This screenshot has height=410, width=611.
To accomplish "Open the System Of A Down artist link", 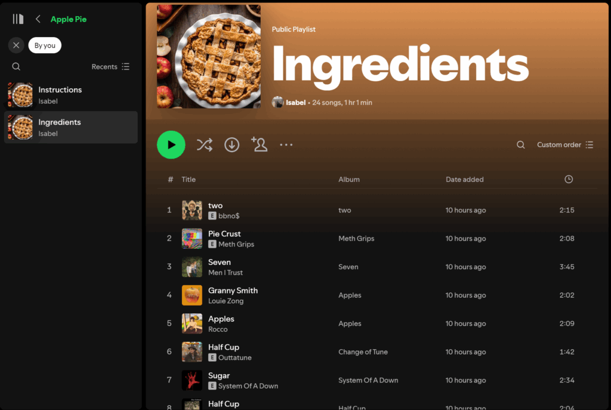I will tap(248, 386).
